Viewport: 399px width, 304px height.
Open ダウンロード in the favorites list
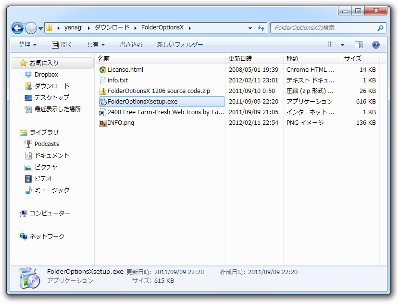(52, 86)
